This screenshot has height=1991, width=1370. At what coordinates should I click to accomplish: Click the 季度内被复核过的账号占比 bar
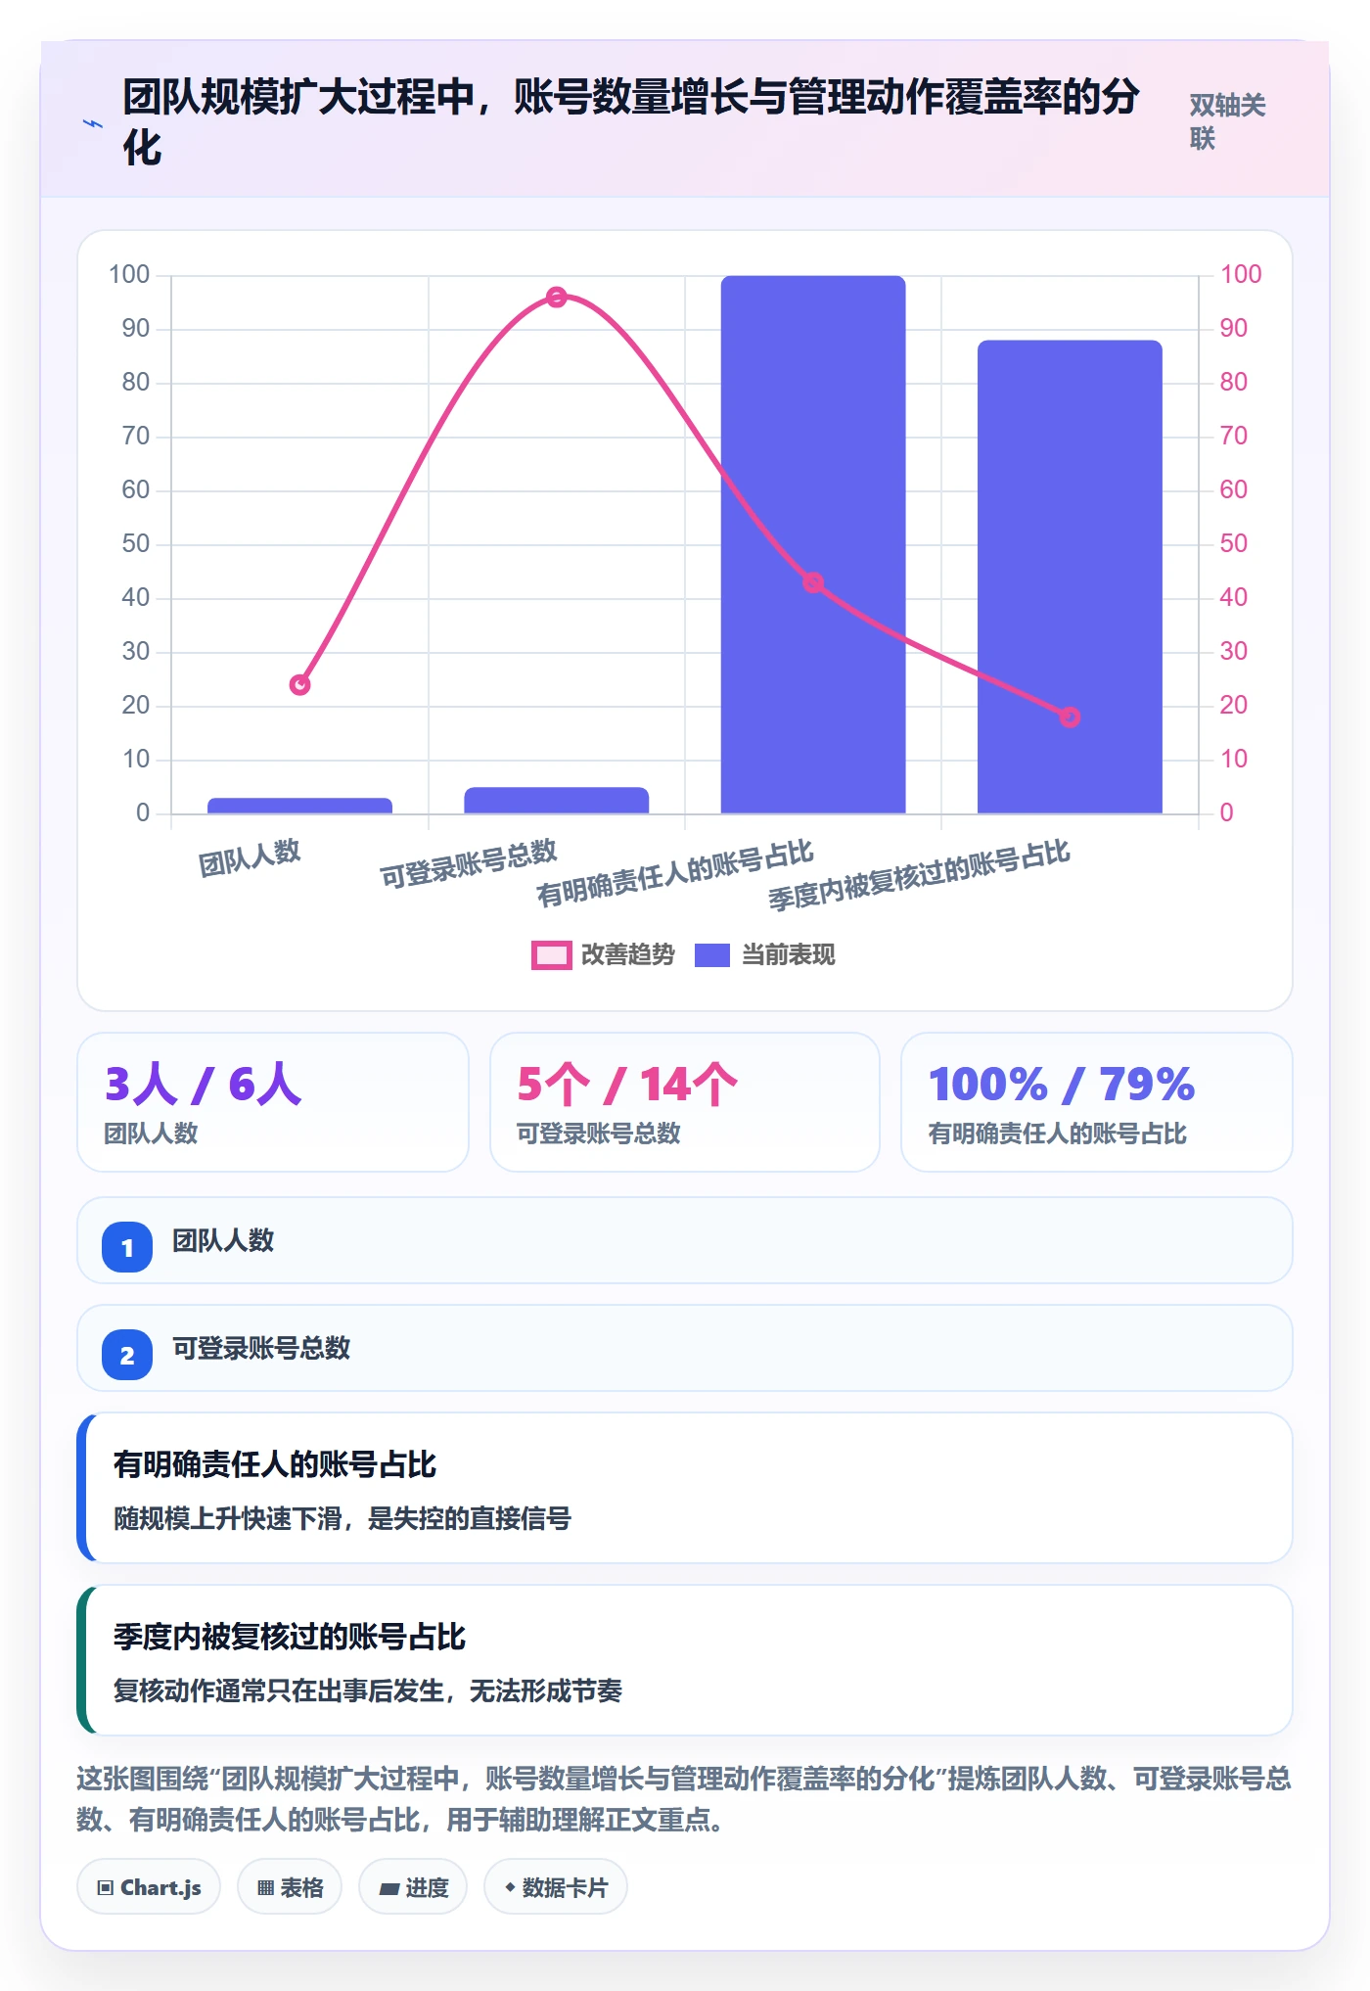pyautogui.click(x=1070, y=577)
